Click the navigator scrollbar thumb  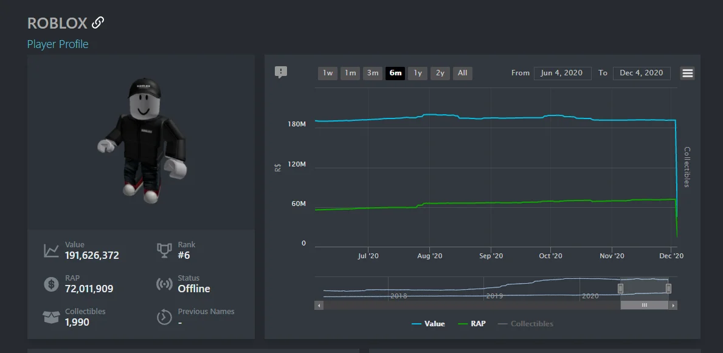point(644,306)
